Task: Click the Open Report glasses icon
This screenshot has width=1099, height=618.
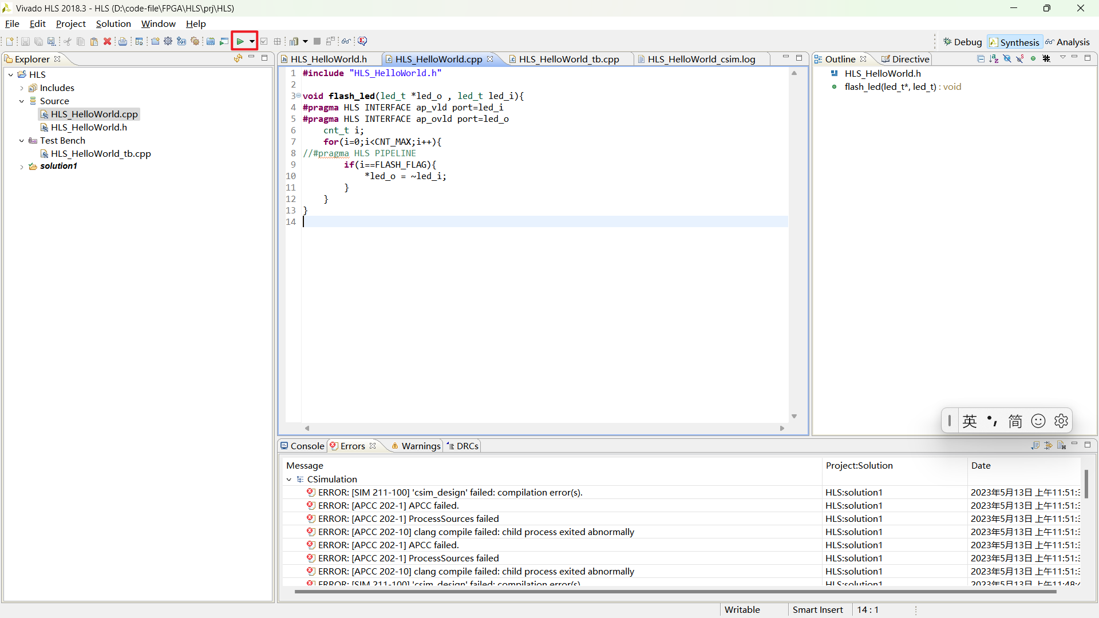Action: coord(346,41)
